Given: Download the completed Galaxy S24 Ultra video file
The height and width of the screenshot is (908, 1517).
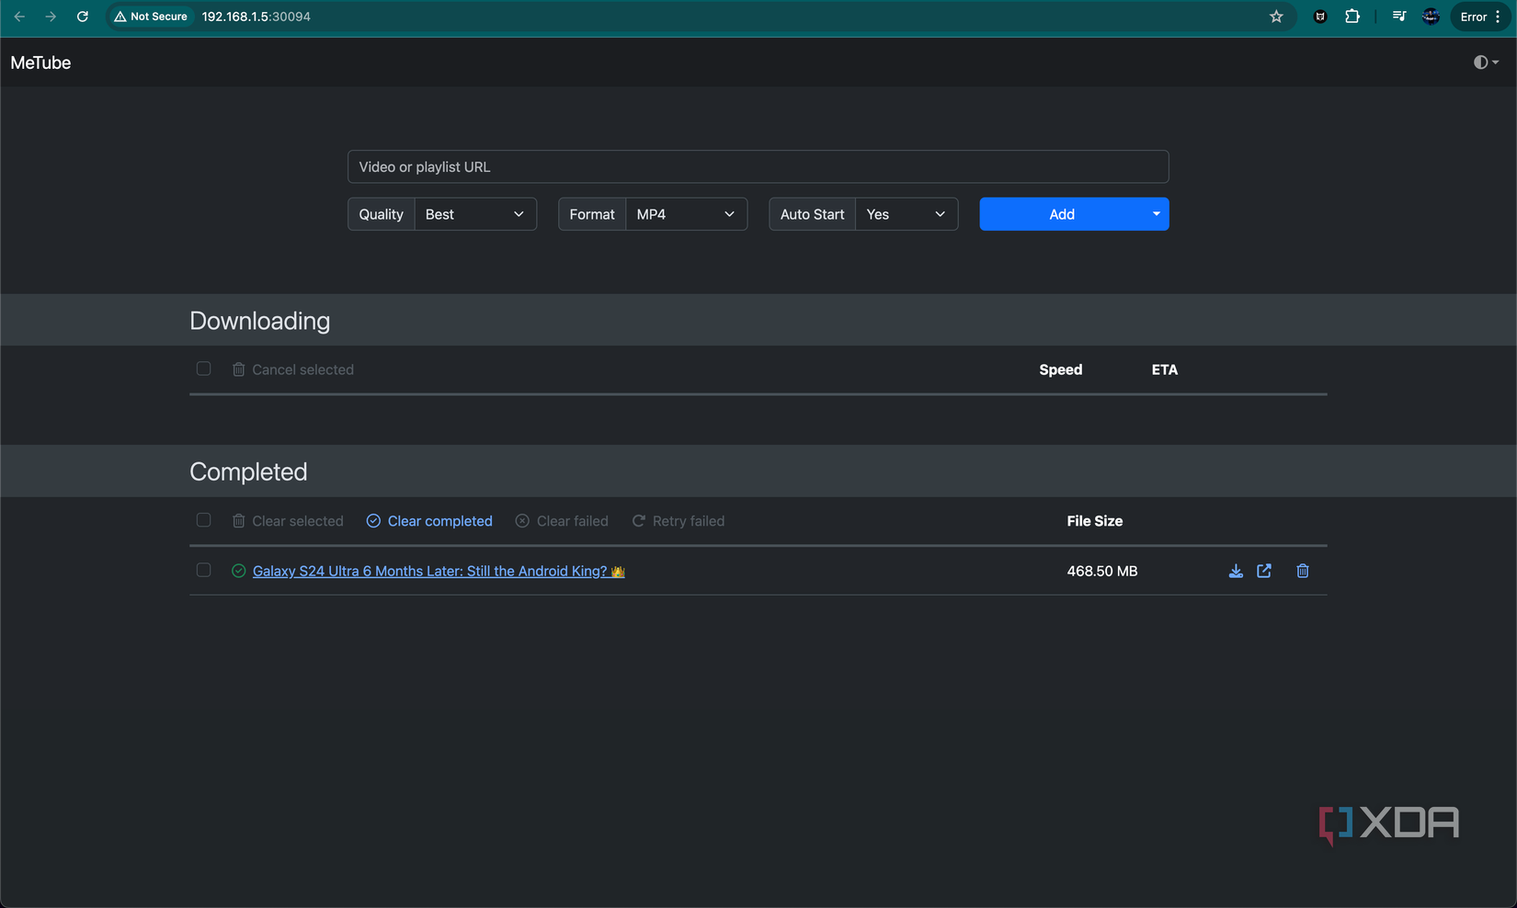Looking at the screenshot, I should click(1235, 571).
